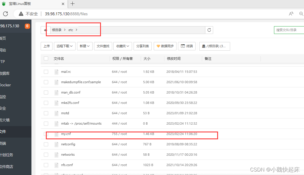Expand the chevron after 根目录 in path
This screenshot has width=304, height=175.
[65, 30]
